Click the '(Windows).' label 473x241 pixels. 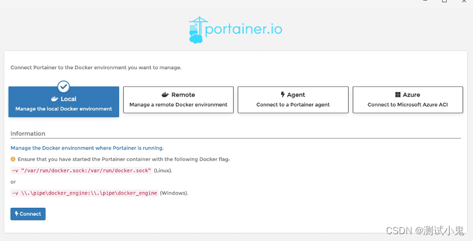tap(174, 193)
